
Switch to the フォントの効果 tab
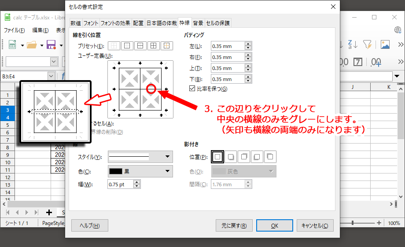pos(115,23)
